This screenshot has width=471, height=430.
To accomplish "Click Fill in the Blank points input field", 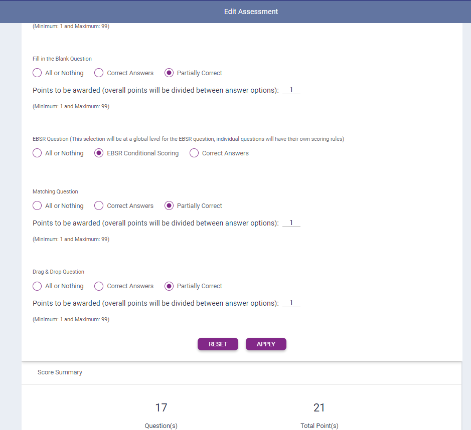I will (291, 91).
